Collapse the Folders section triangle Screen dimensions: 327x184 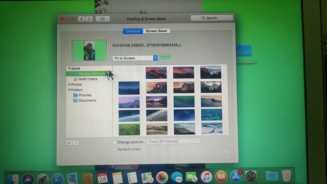pos(69,90)
